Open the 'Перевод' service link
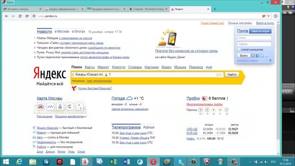The image size is (295, 166). pos(196,67)
